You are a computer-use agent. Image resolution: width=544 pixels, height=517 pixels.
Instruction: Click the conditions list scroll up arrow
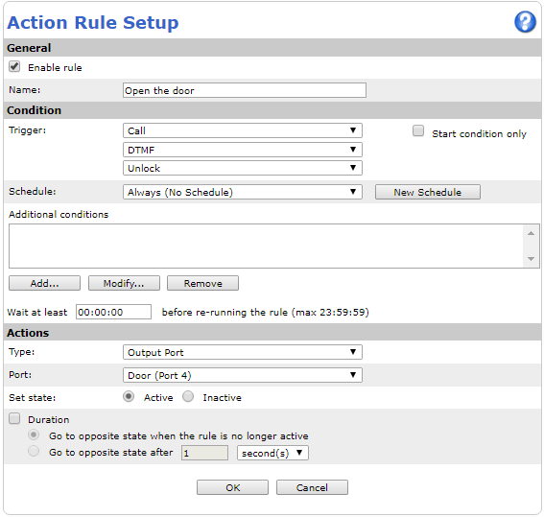[x=531, y=233]
